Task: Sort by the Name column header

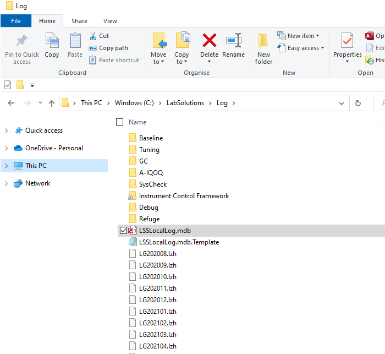Action: tap(137, 122)
